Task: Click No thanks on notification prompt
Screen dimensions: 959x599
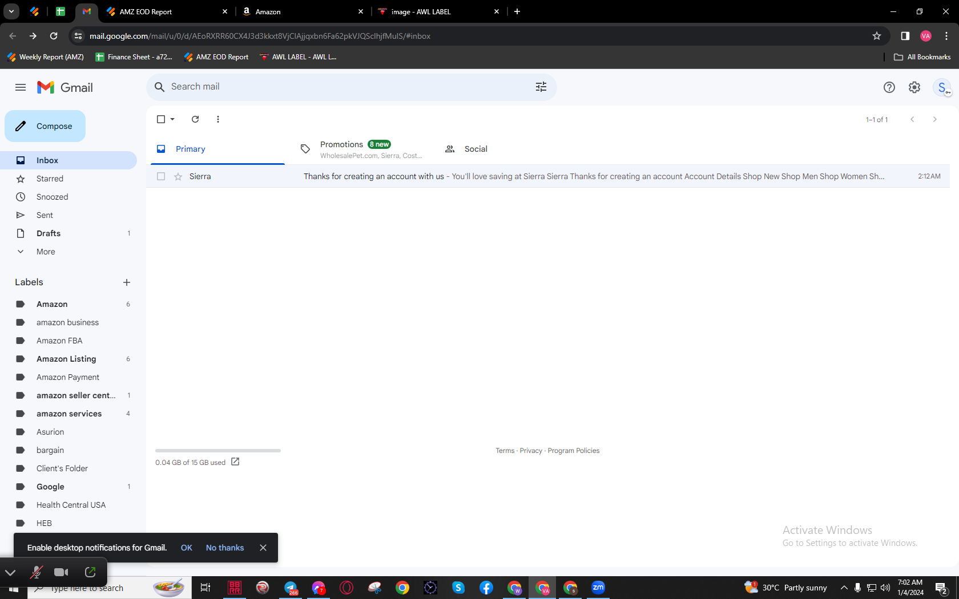Action: point(225,548)
